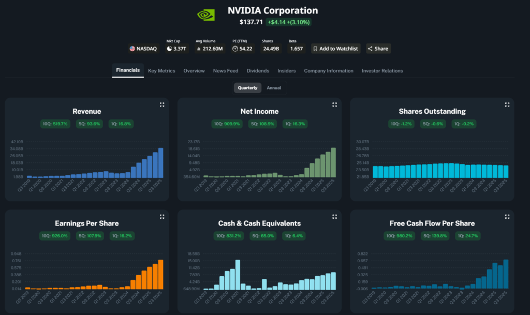
Task: Expand the Cash & Cash Equivalents chart
Action: point(334,217)
